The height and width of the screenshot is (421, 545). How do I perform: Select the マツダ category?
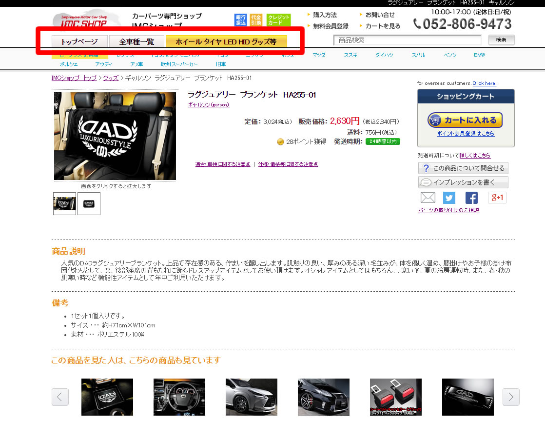pyautogui.click(x=319, y=55)
